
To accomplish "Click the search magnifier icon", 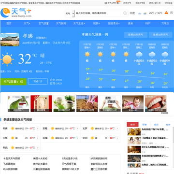I will click(x=125, y=13).
